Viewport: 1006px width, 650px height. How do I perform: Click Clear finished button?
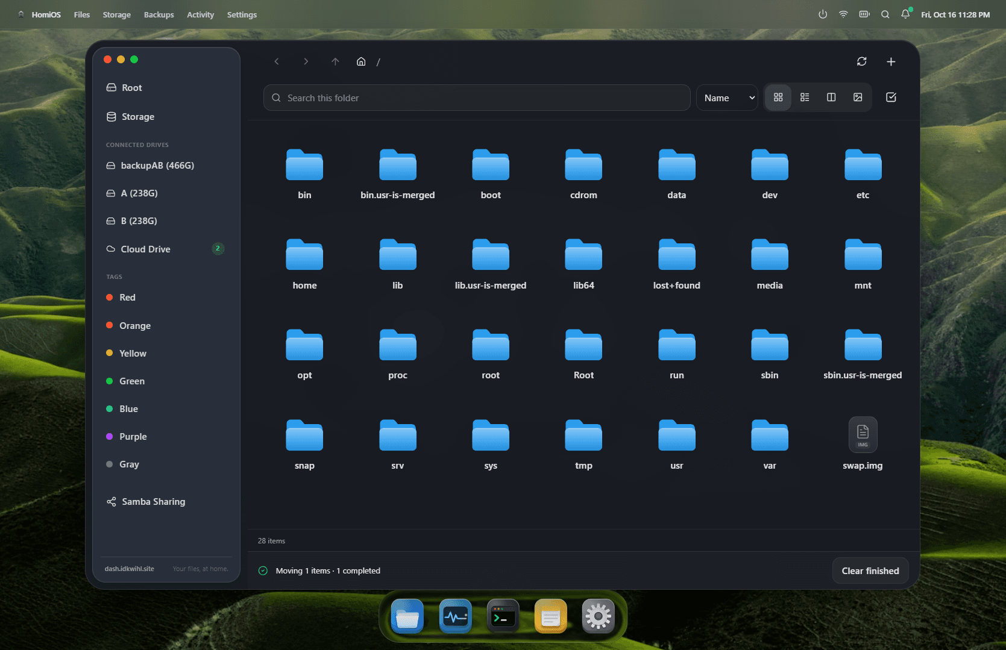tap(870, 570)
